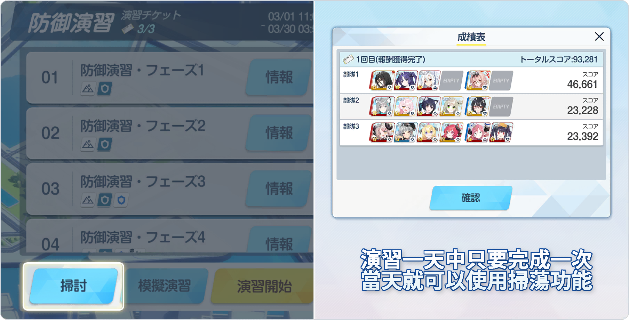Click the highlighted 掃討 sweep button
Viewport: 629px width, 320px height.
pyautogui.click(x=73, y=286)
